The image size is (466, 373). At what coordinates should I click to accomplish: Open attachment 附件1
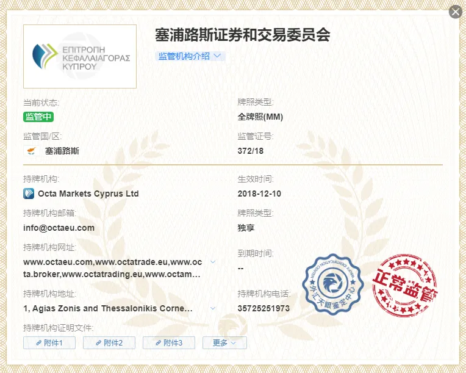coord(49,342)
